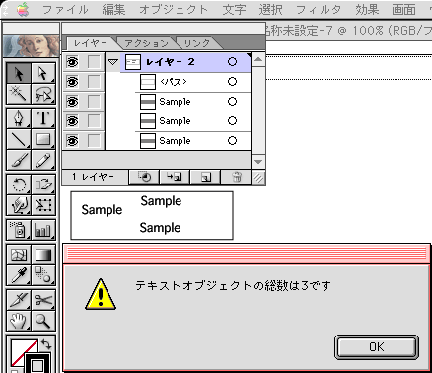
Task: Choose the Eyedropper tool
Action: pyautogui.click(x=19, y=275)
